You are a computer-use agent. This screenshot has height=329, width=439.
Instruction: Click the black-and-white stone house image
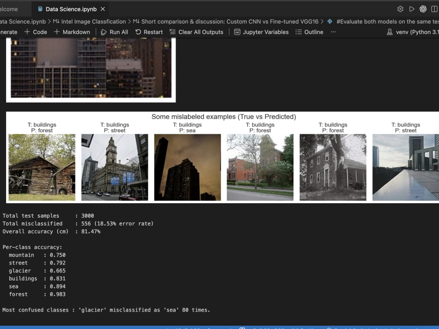tap(333, 167)
